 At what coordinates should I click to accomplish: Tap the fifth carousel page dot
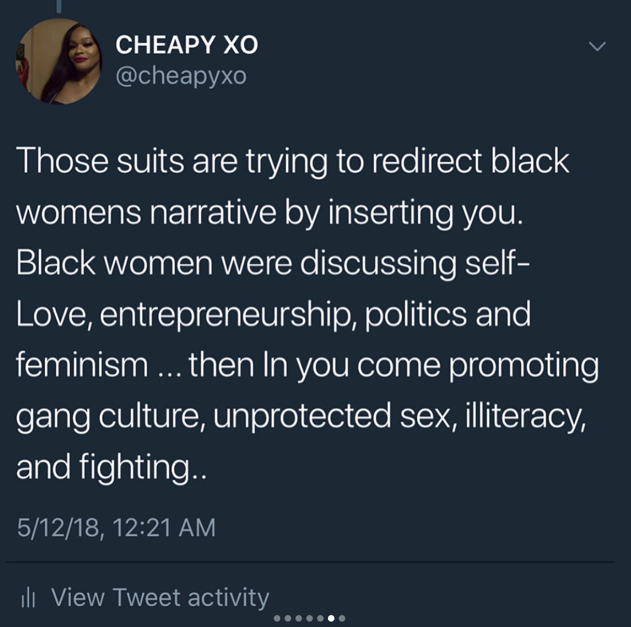coord(320,618)
